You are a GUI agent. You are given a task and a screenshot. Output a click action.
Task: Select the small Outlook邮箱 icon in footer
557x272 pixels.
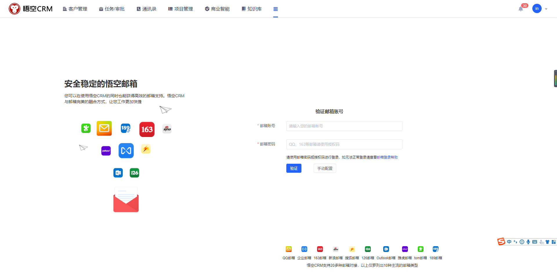(386, 249)
